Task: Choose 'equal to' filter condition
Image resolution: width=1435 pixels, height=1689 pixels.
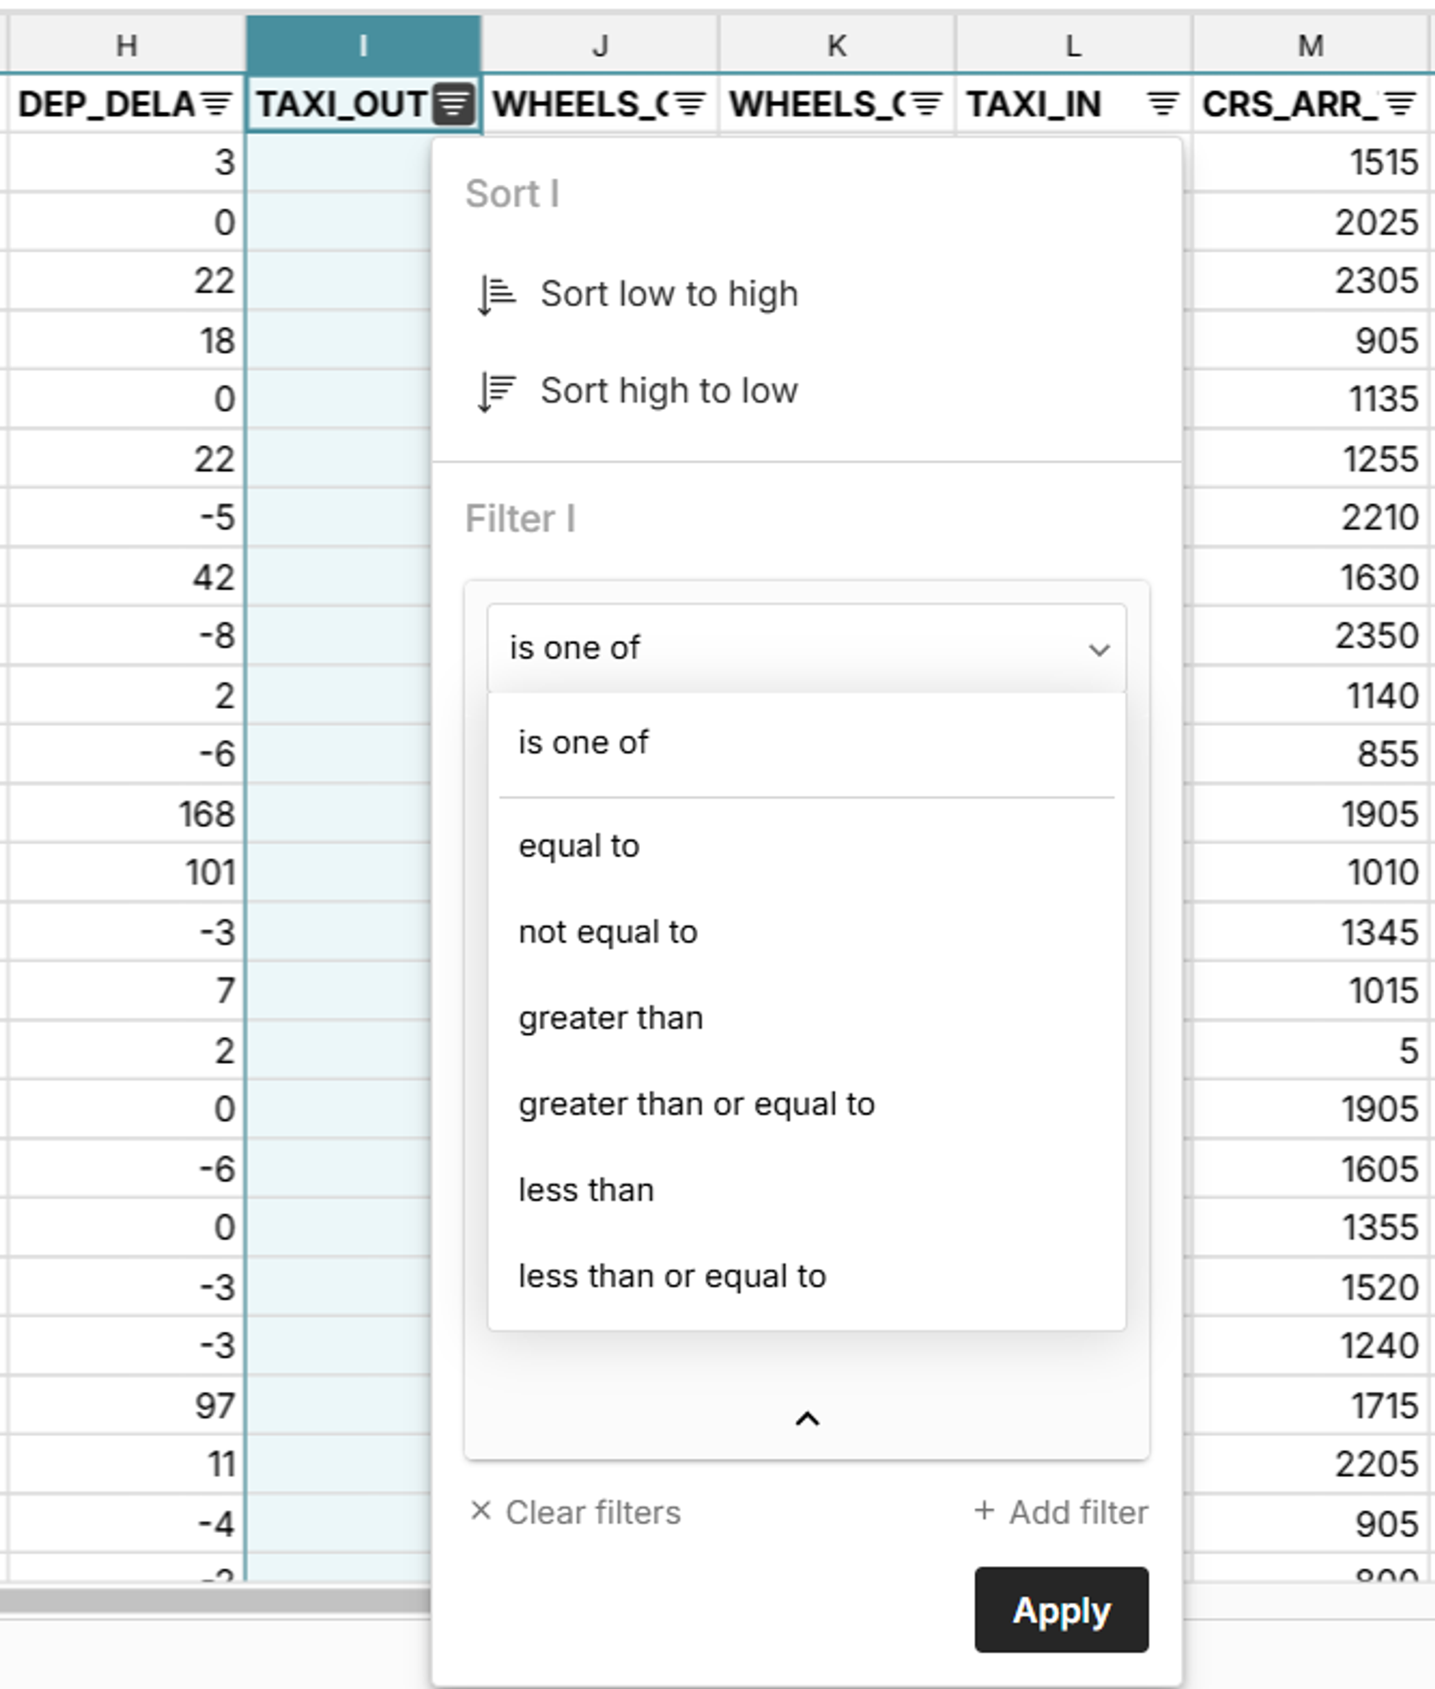Action: coord(579,846)
